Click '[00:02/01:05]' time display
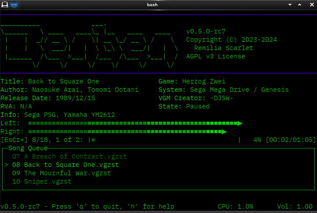The height and width of the screenshot is (213, 317). coord(291,140)
